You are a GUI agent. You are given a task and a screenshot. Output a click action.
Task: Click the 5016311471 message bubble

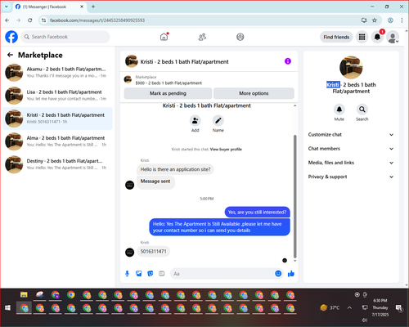(153, 252)
